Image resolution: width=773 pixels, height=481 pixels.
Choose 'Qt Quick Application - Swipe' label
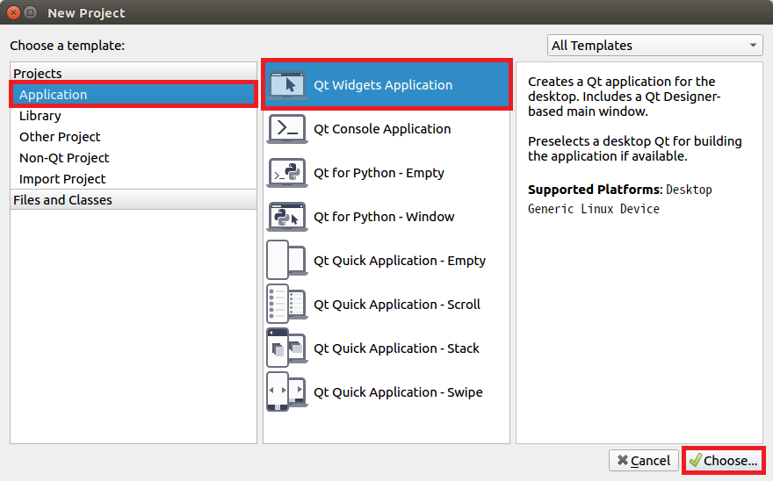click(398, 392)
